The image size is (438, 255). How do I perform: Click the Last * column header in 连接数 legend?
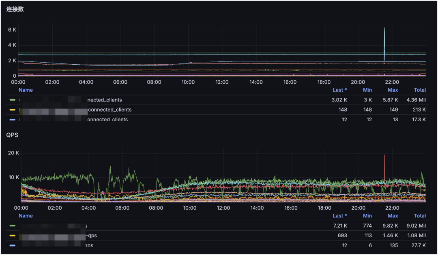pos(340,90)
